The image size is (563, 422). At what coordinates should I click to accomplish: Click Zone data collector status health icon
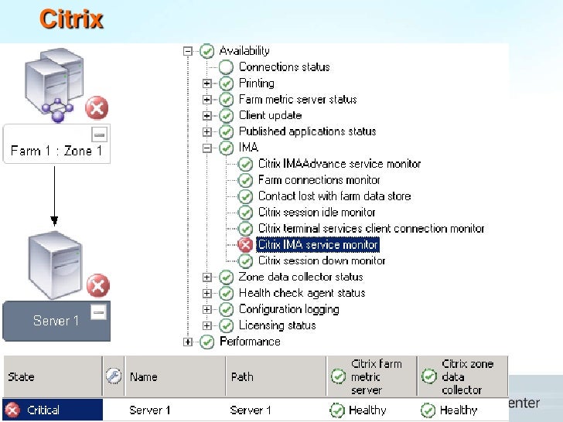point(226,277)
